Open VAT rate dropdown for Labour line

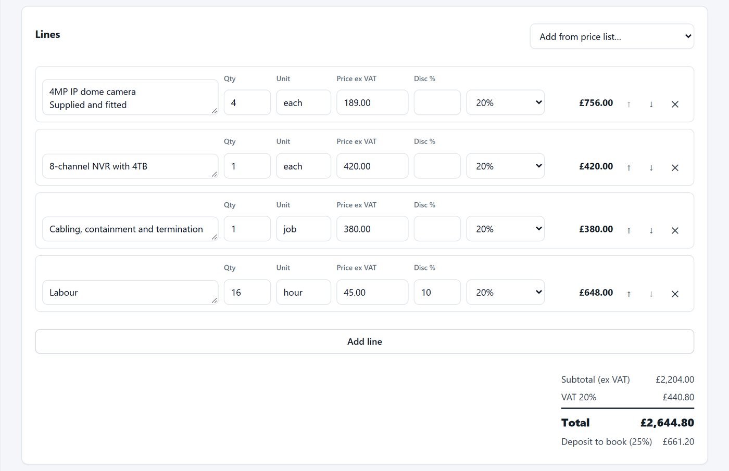point(505,292)
